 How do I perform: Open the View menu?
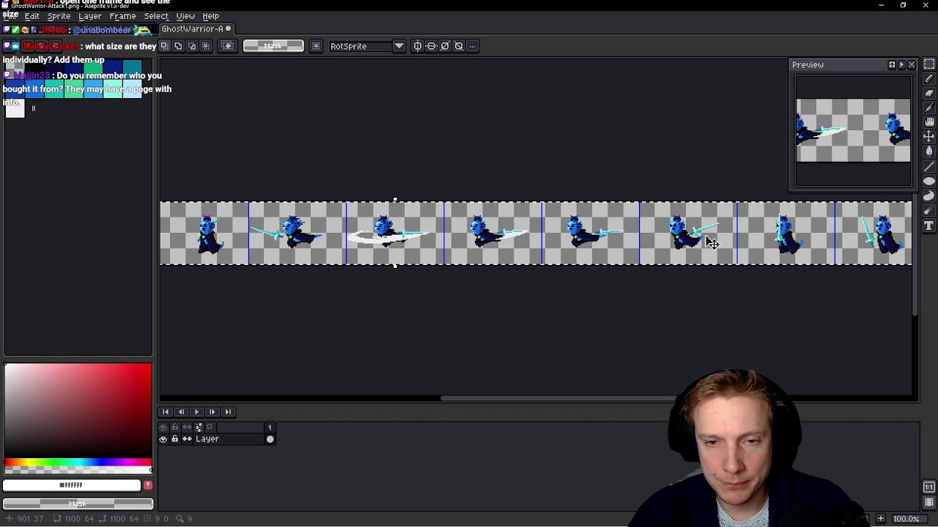coord(185,16)
